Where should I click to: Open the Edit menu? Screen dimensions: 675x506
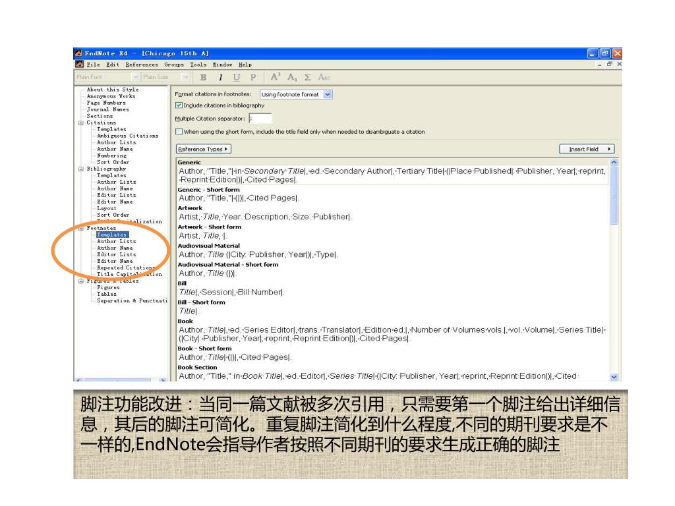coord(113,65)
